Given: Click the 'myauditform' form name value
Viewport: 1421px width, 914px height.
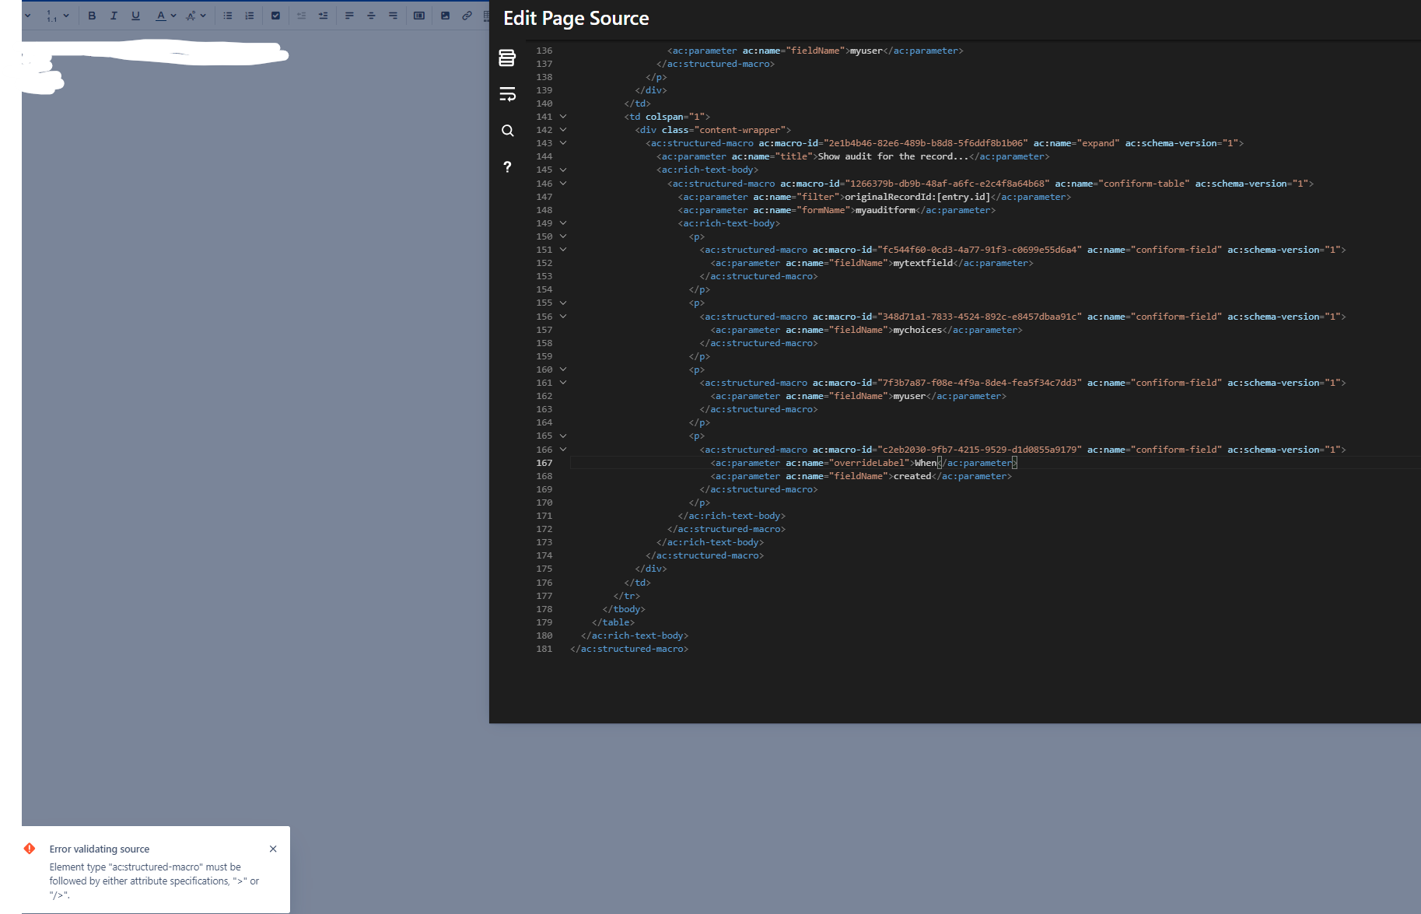Looking at the screenshot, I should click(885, 210).
